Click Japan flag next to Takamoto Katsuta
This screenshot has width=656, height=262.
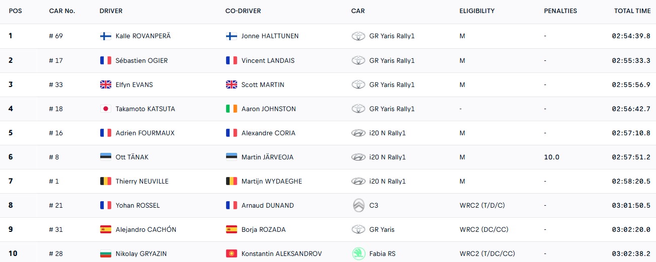coord(106,109)
